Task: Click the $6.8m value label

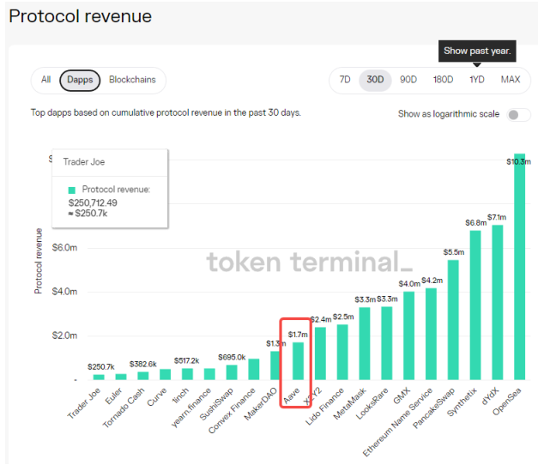Action: (x=476, y=223)
